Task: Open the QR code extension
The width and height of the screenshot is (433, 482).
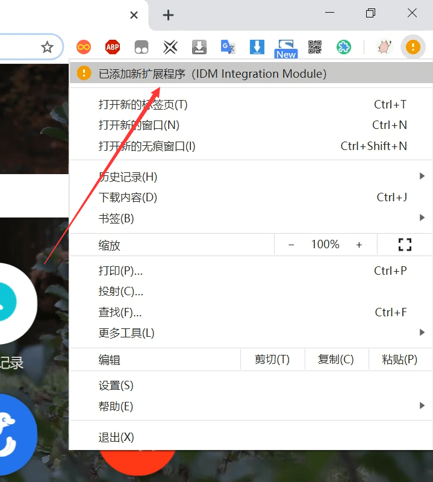Action: [x=315, y=47]
